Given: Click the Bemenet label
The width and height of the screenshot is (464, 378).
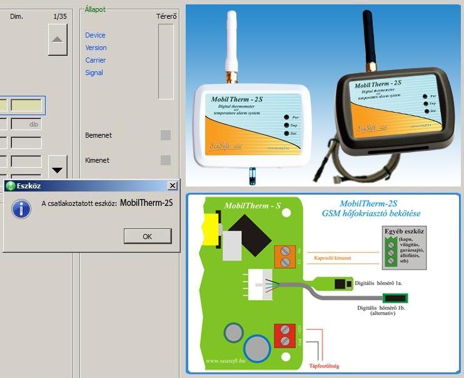Looking at the screenshot, I should click(x=98, y=135).
